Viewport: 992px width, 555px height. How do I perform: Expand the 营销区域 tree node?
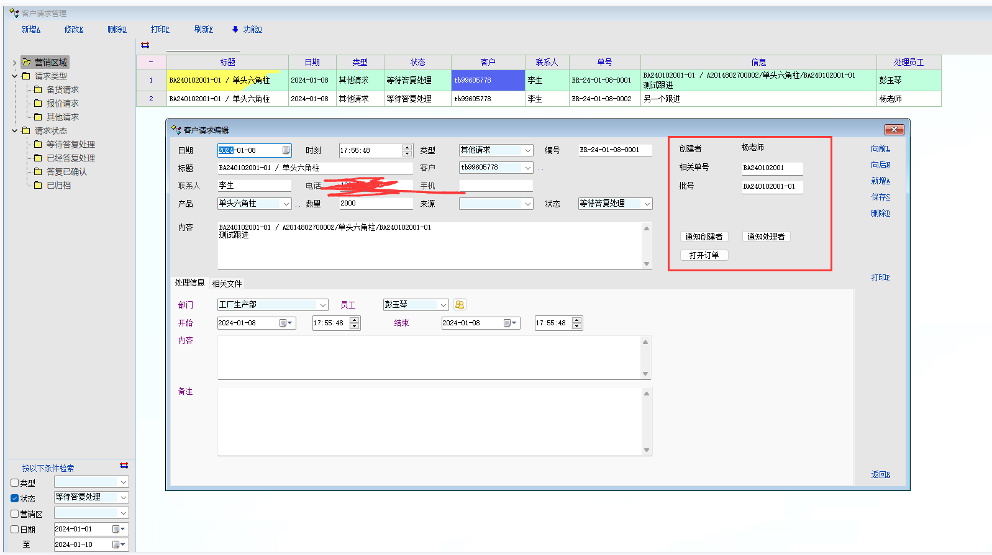point(14,63)
